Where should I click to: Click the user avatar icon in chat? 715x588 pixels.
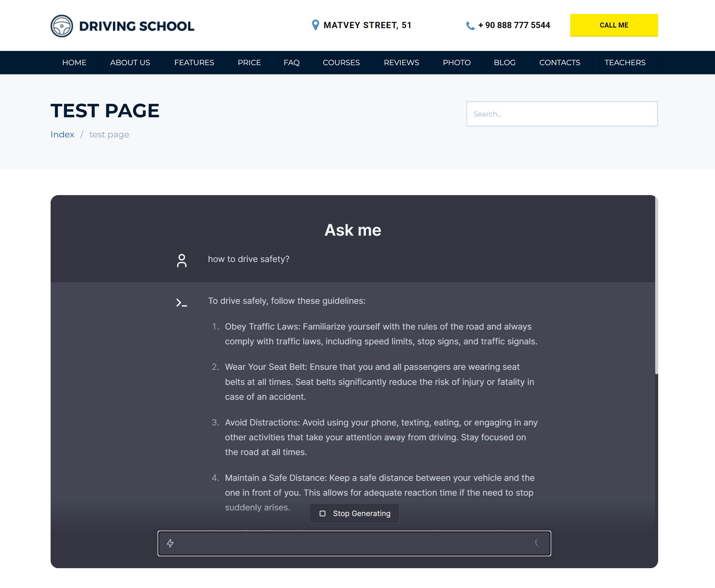point(181,261)
